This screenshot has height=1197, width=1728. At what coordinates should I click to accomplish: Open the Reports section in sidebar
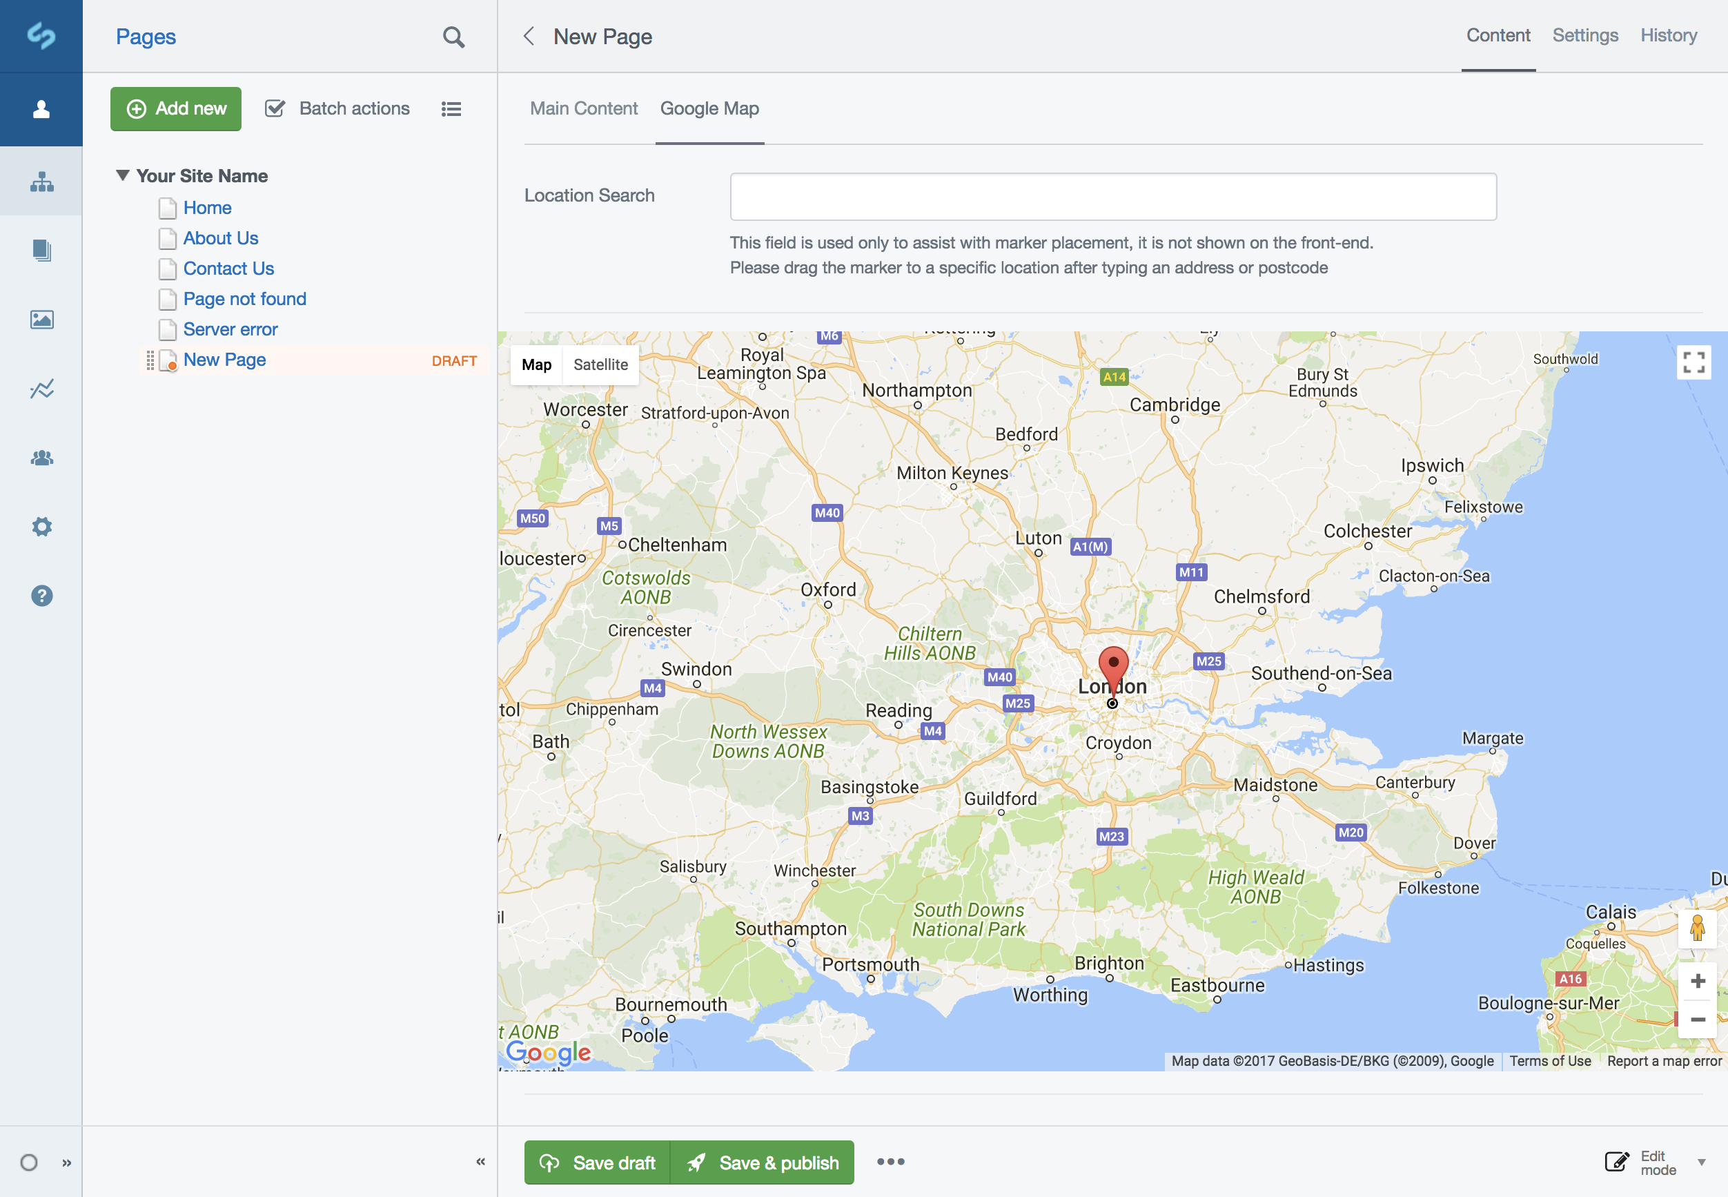pos(42,389)
